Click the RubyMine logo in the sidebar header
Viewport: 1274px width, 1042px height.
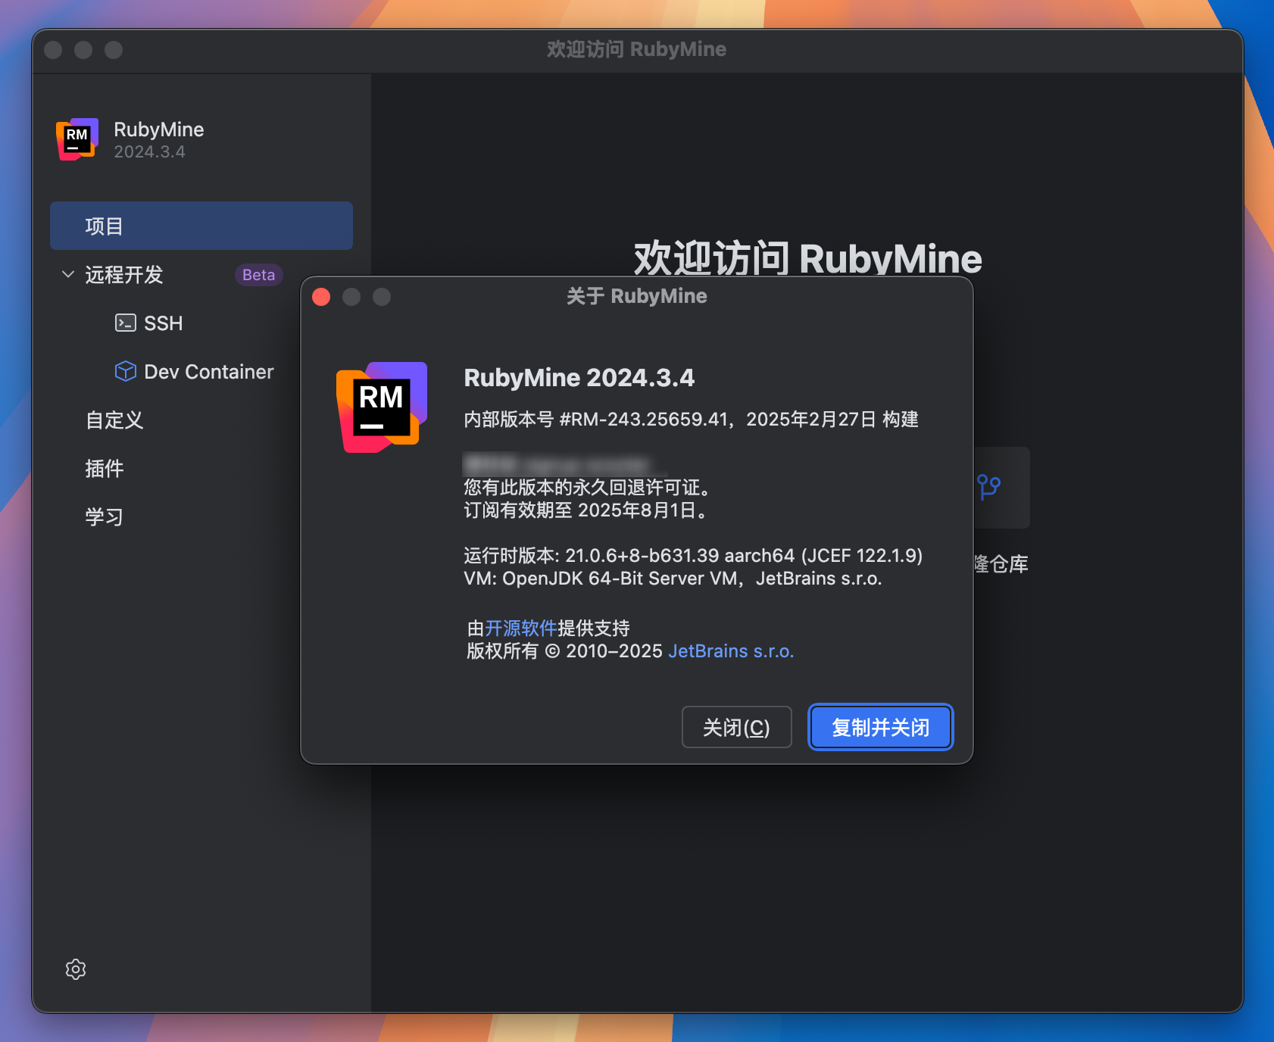tap(77, 139)
